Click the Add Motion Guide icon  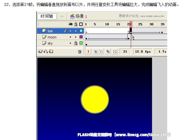45,51
